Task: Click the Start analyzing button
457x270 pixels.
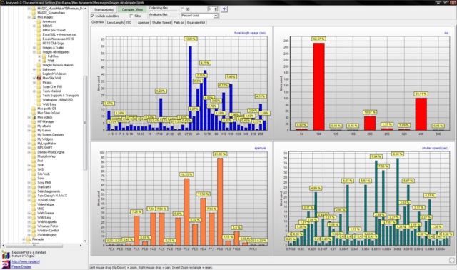Action: point(104,9)
